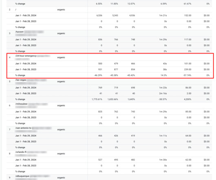Click the 'organic' label for las-vegas row
Image resolution: width=216 pixels, height=180 pixels.
[61, 81]
